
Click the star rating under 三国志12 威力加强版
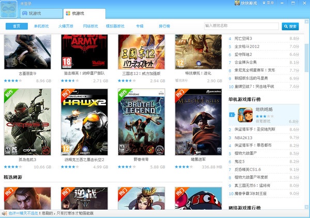tap(127, 81)
